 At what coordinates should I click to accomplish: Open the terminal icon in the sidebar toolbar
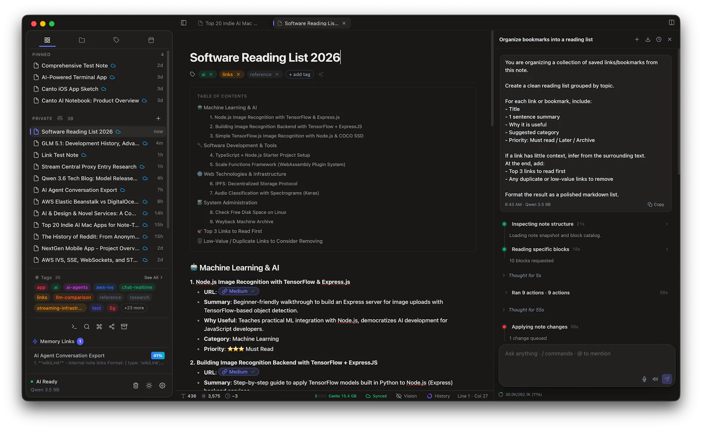point(74,327)
